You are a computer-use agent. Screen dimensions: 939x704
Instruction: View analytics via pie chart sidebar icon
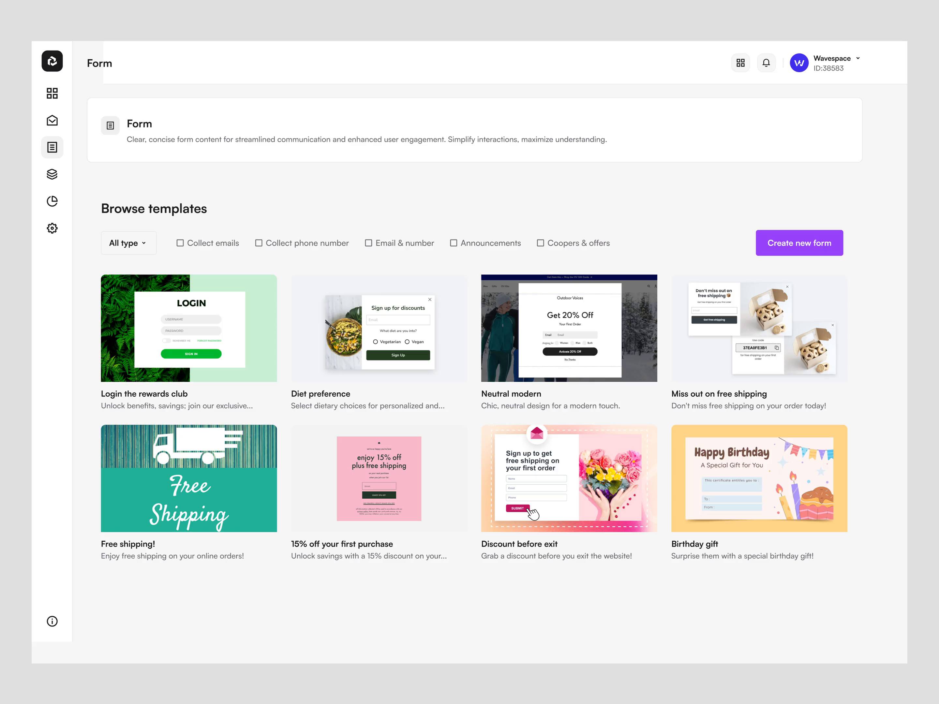pos(52,201)
